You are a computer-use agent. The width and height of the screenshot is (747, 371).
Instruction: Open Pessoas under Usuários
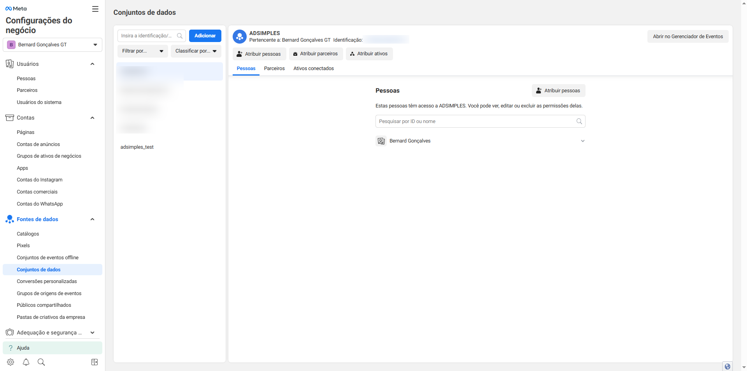(x=26, y=79)
